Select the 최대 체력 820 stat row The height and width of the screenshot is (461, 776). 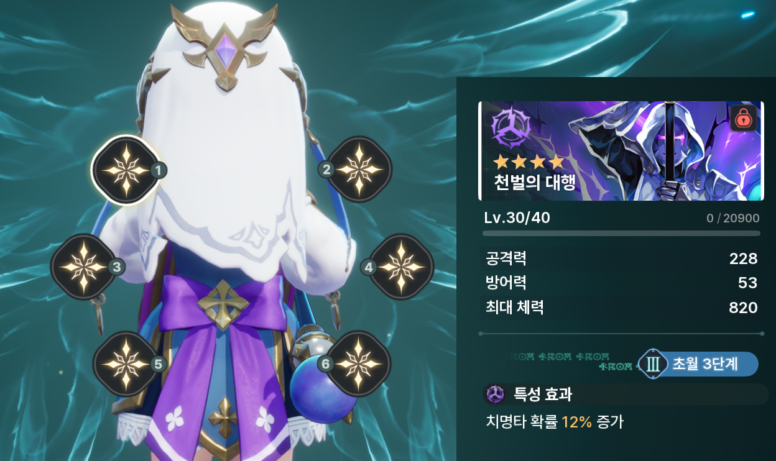click(x=621, y=308)
